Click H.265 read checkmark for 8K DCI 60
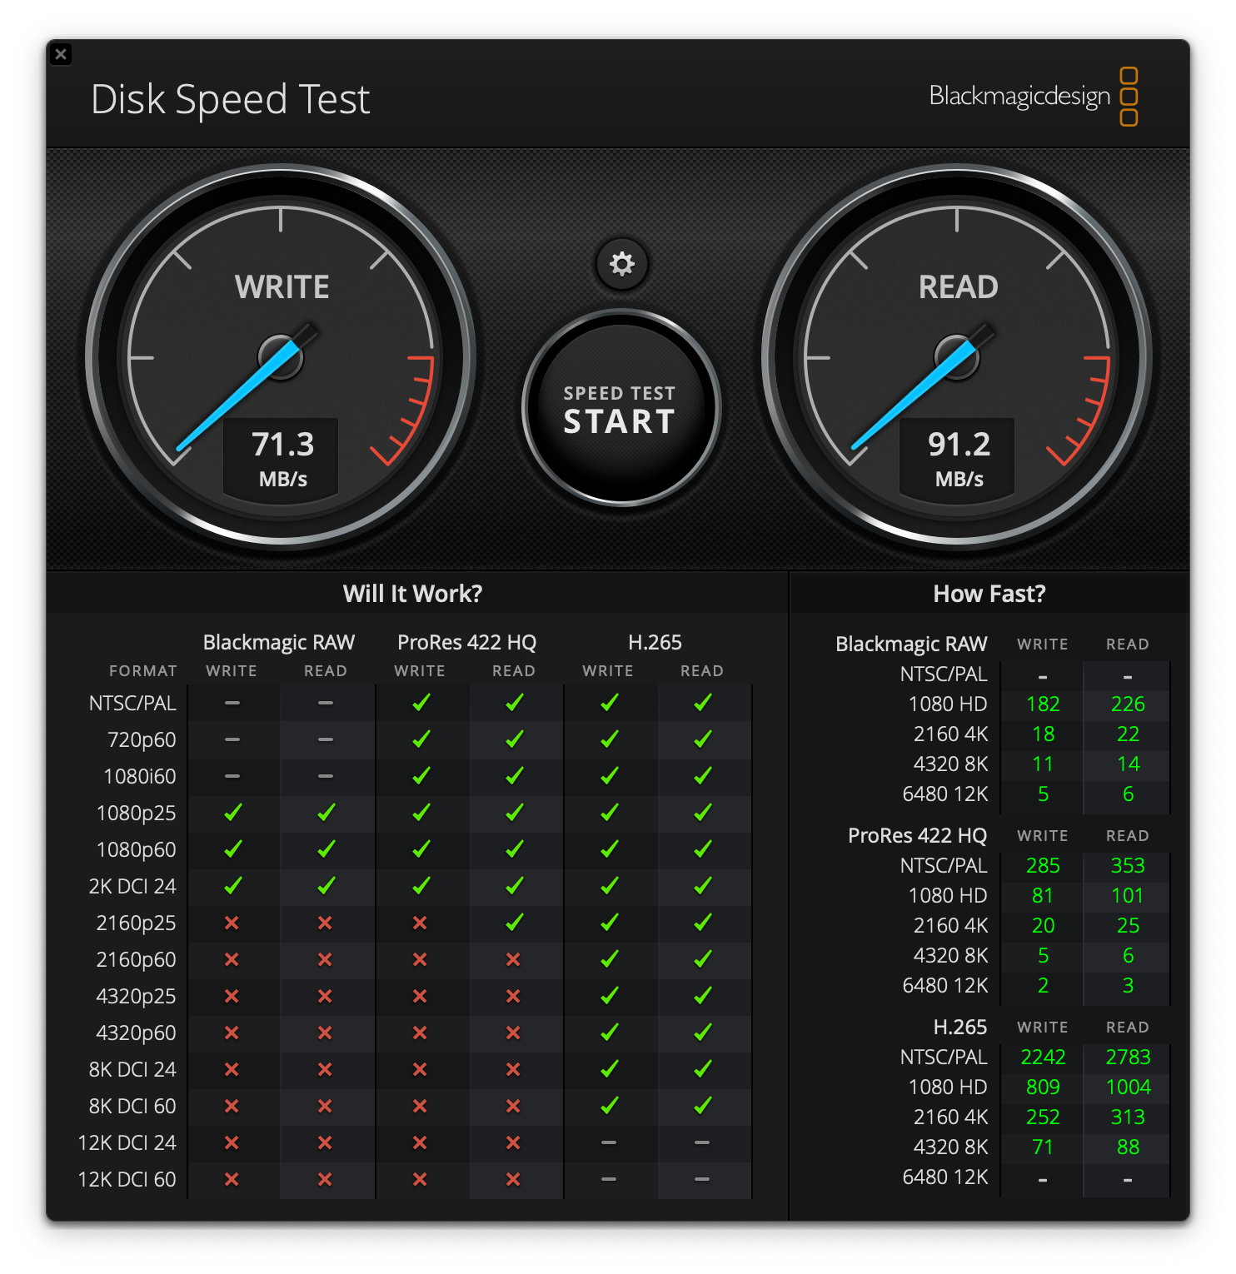Screen dimensions: 1236x1274 702,1106
